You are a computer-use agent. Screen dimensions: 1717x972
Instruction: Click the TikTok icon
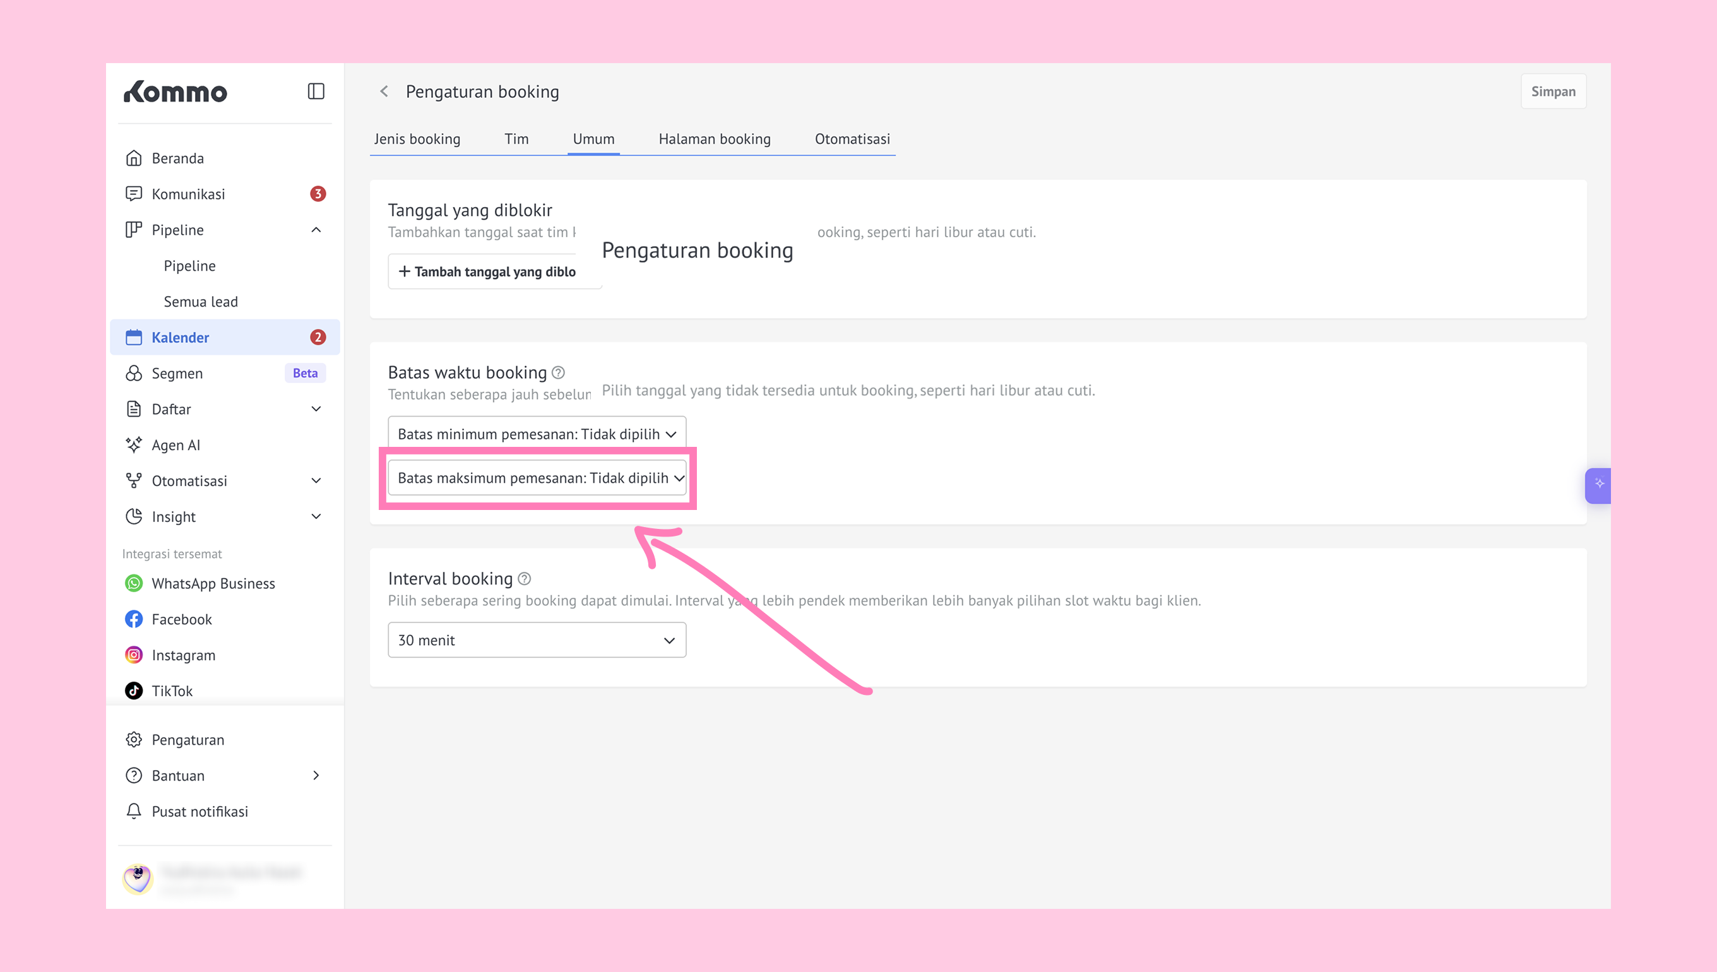[x=134, y=691]
